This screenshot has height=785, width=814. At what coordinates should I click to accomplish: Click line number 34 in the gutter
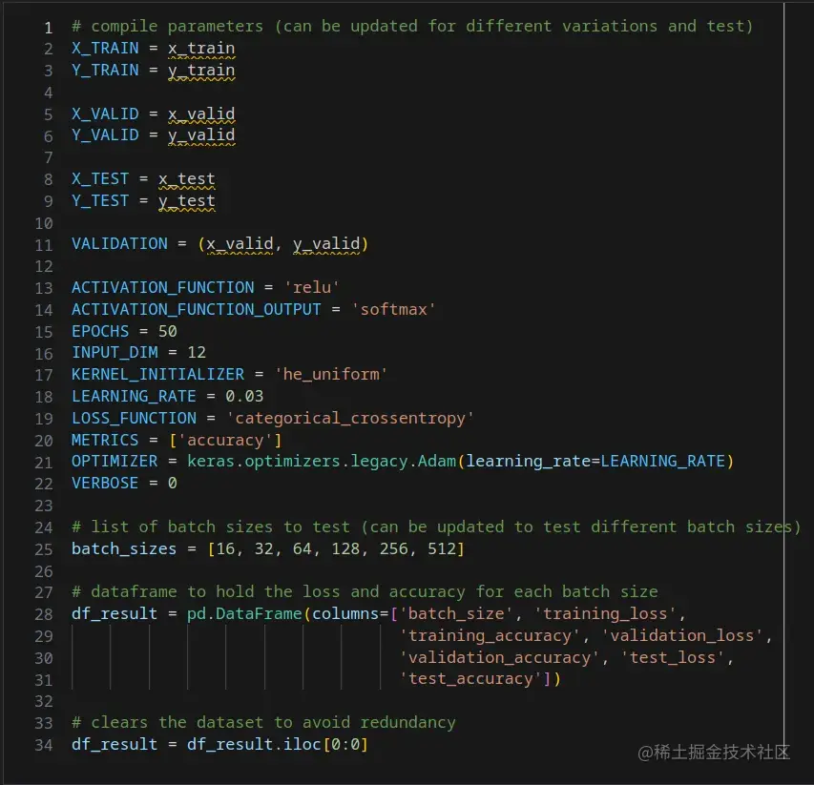44,744
